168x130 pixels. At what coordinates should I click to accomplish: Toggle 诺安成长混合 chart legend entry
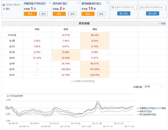tap(144, 111)
